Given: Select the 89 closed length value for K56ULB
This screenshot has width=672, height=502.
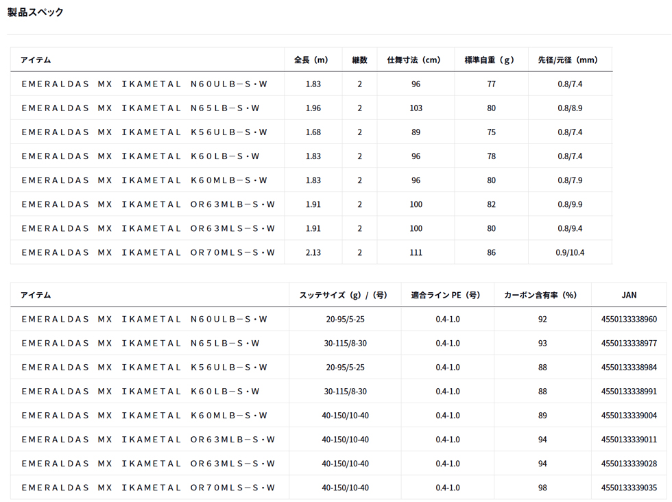Looking at the screenshot, I should coord(416,132).
